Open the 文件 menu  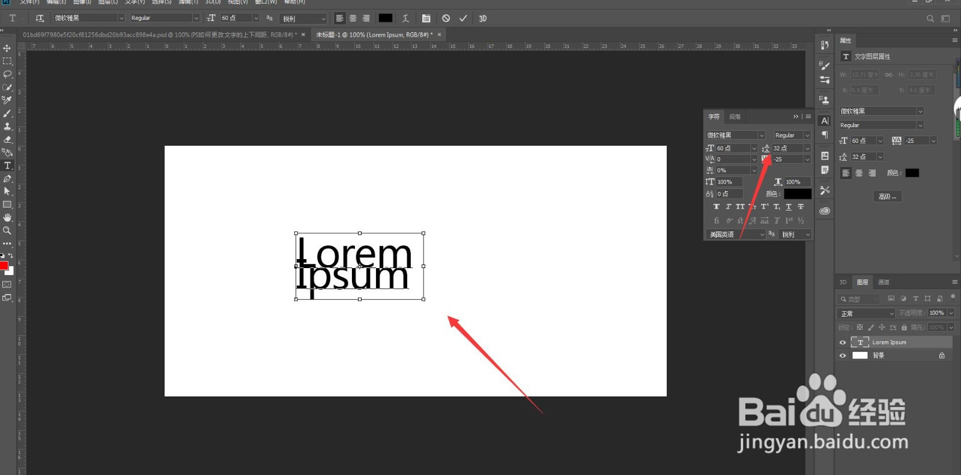point(29,2)
